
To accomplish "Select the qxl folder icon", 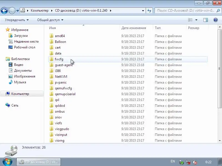I will pos(52,100).
